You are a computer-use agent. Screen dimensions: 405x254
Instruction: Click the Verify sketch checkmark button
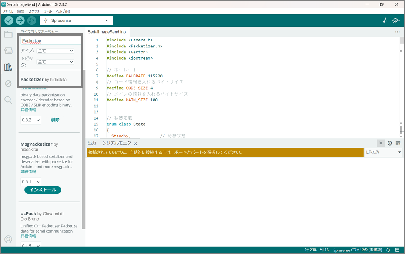click(9, 21)
